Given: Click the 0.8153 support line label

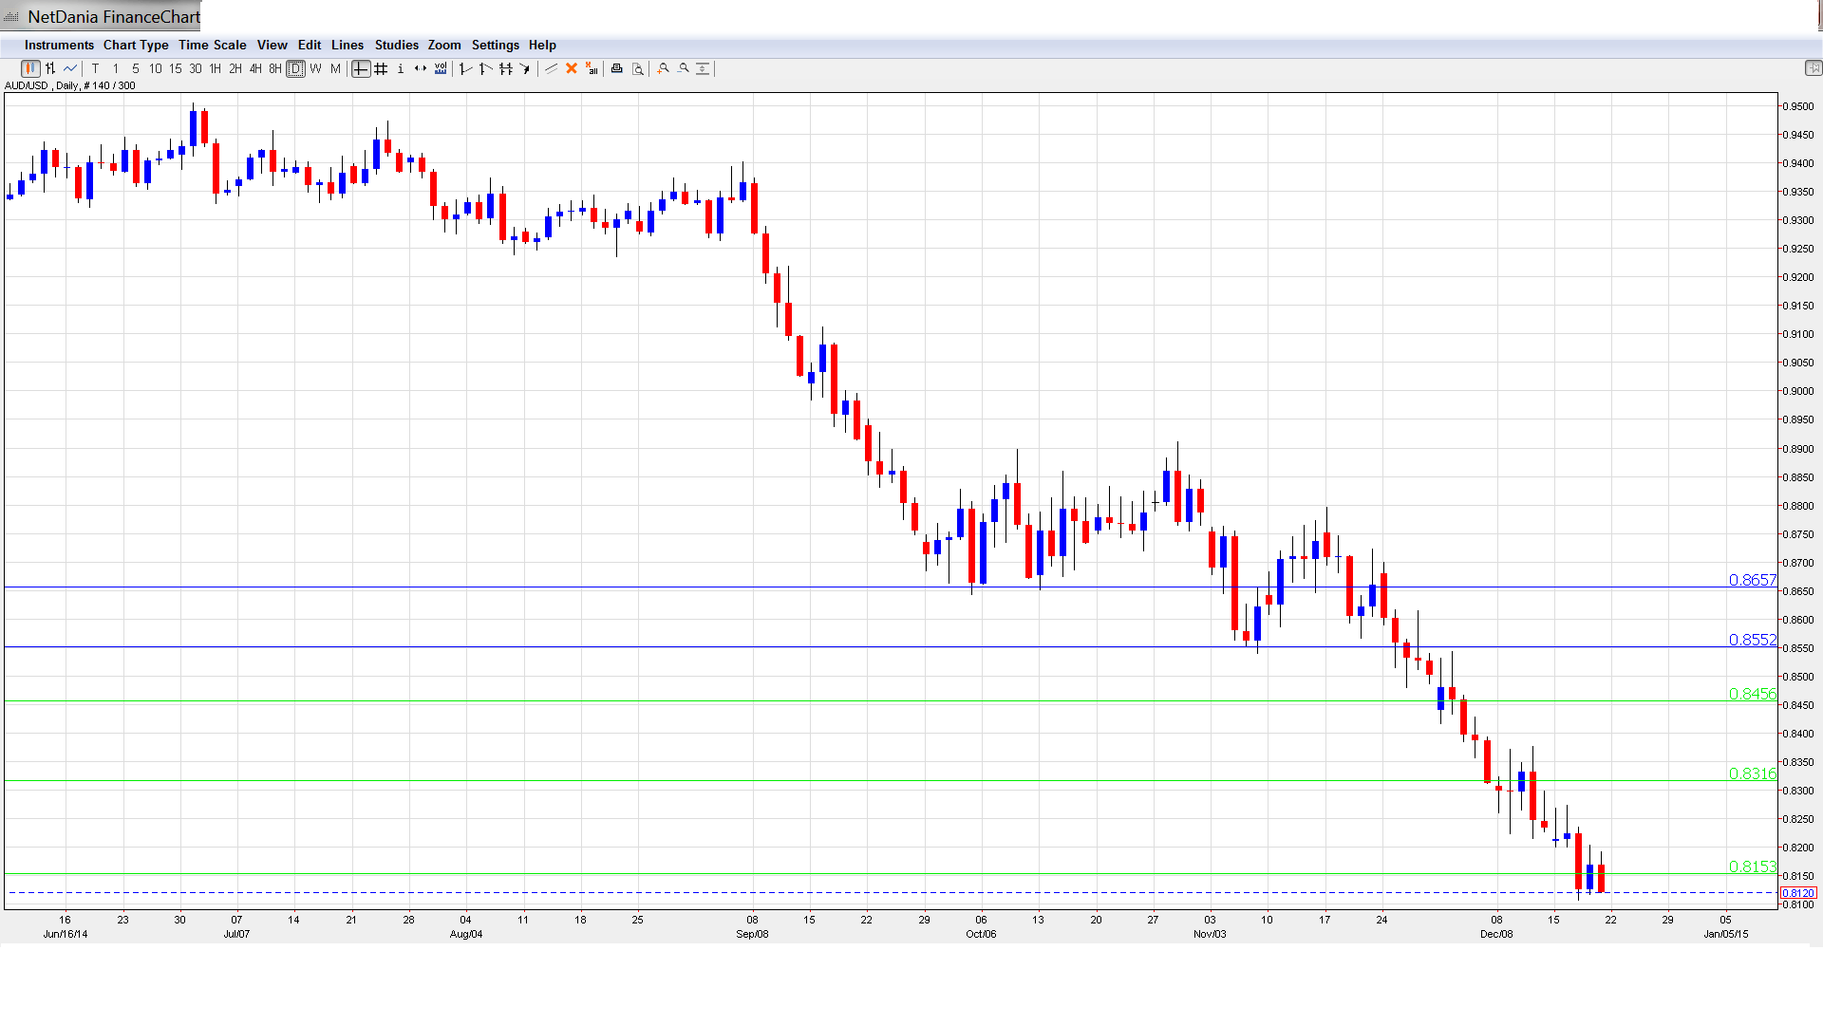Looking at the screenshot, I should (x=1752, y=867).
